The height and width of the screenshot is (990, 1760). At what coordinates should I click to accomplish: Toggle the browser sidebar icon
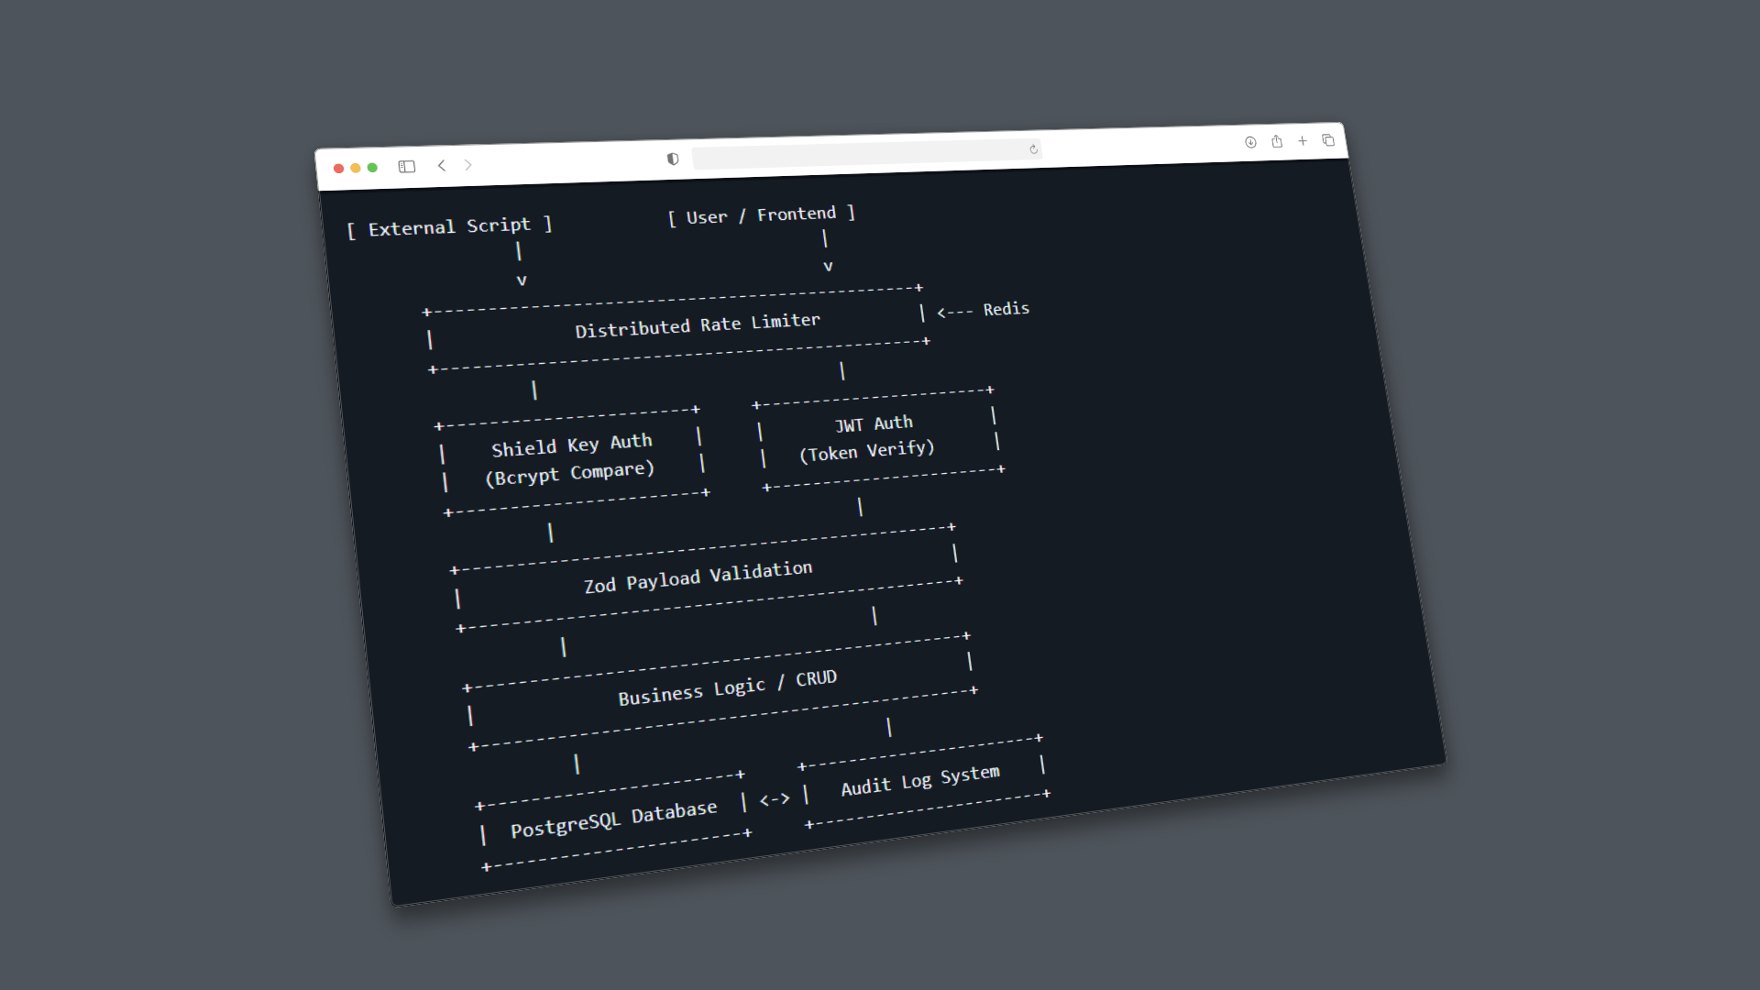point(406,166)
